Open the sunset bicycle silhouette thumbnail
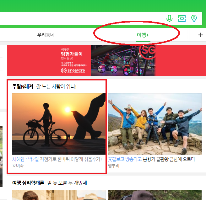The image size is (206, 200). (59, 124)
